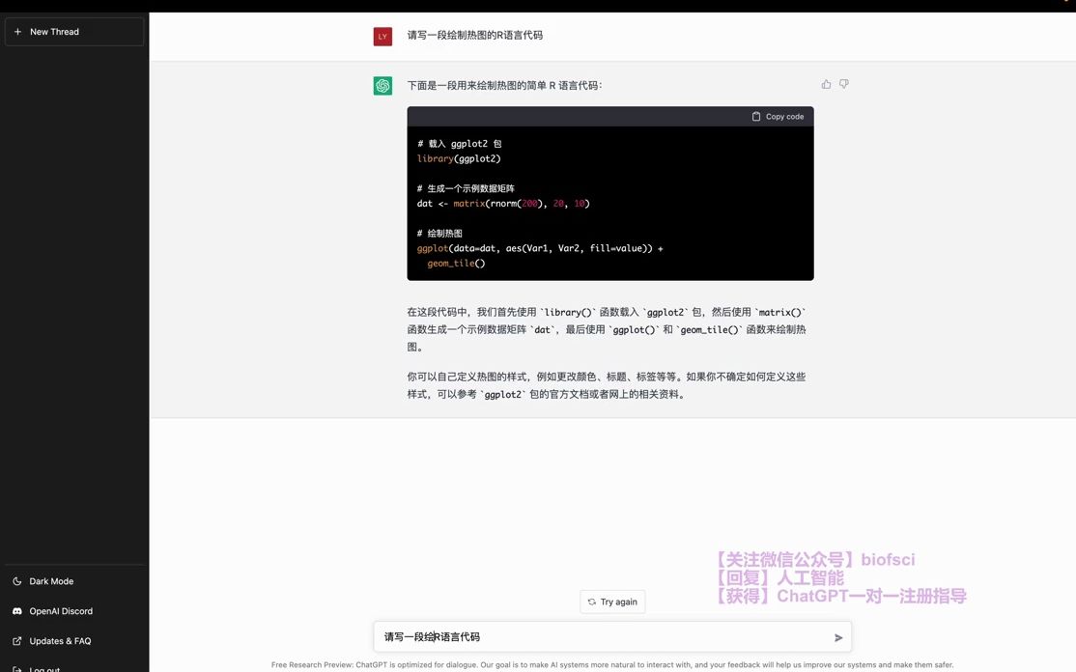The height and width of the screenshot is (672, 1076).
Task: Give a thumbs up to the response
Action: tap(826, 83)
